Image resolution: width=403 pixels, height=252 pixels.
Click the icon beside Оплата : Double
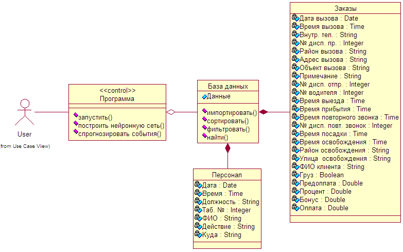click(x=295, y=208)
